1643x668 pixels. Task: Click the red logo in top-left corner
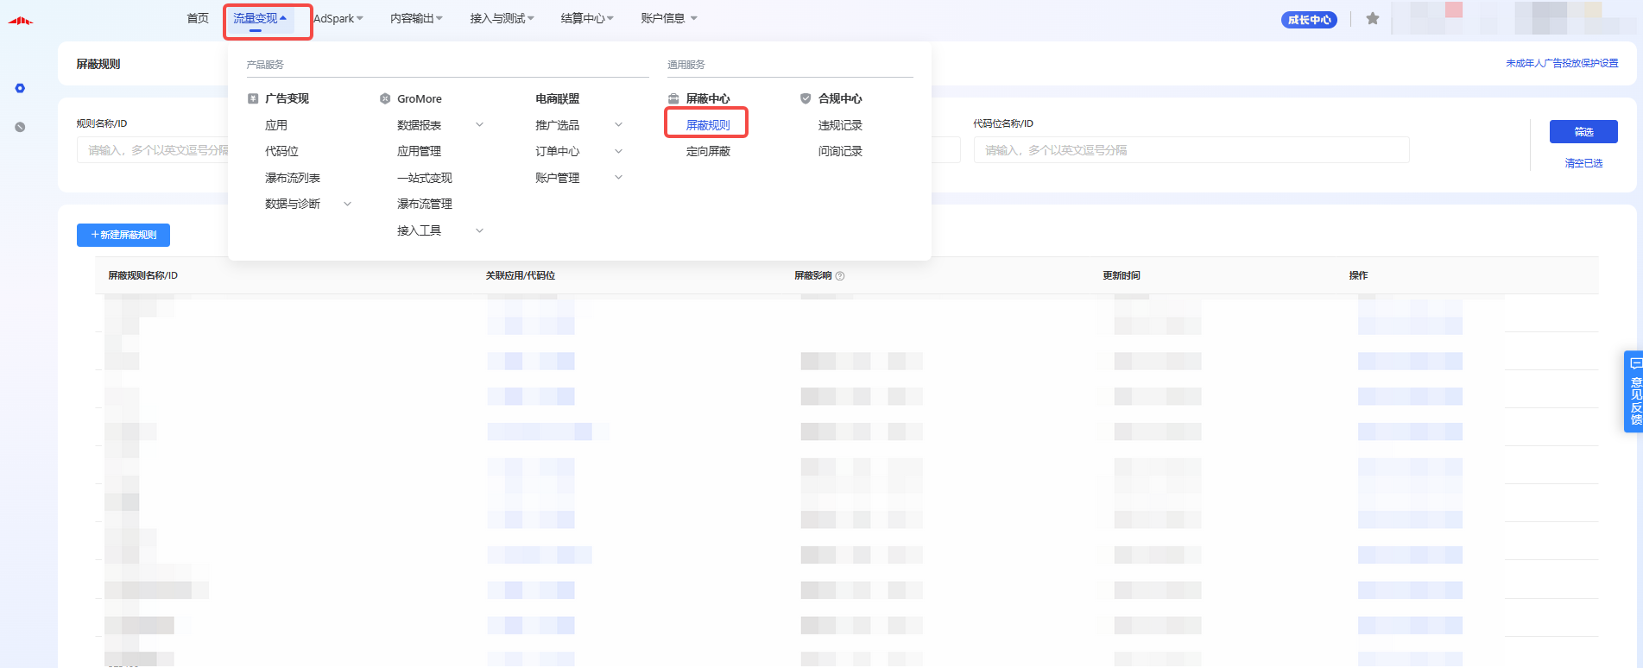[x=21, y=21]
